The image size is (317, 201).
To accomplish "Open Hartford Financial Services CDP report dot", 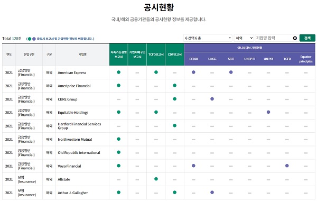I will click(x=175, y=126).
